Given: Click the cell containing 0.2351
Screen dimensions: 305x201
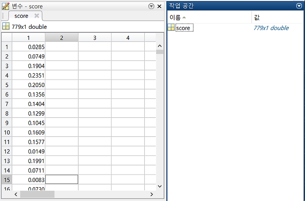Looking at the screenshot, I should click(28, 76).
